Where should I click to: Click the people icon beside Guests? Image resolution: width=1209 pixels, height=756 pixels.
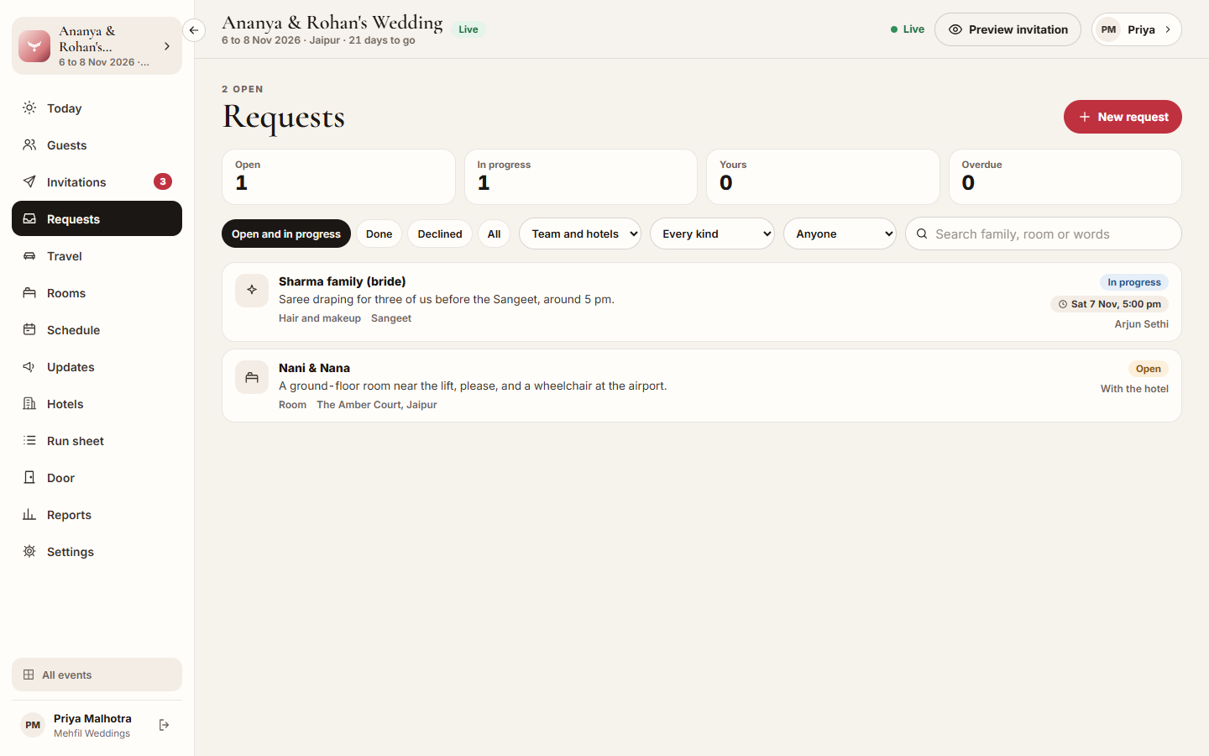tap(29, 144)
